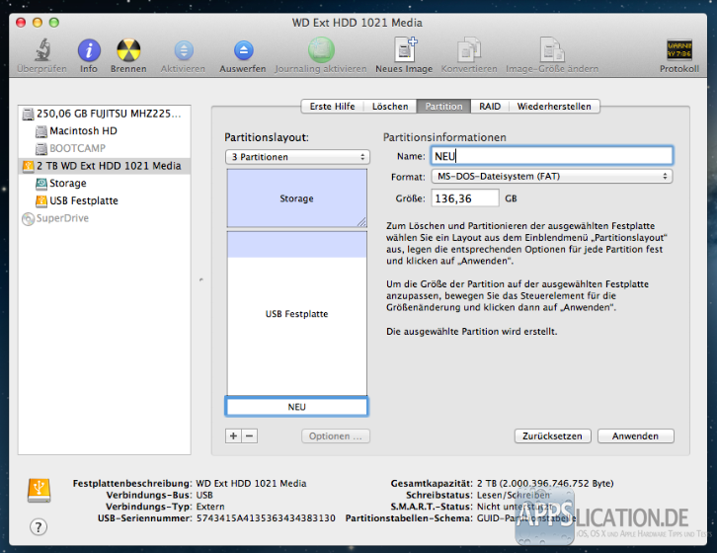Add partition with plus button
Screen dimensions: 717x553
(233, 435)
